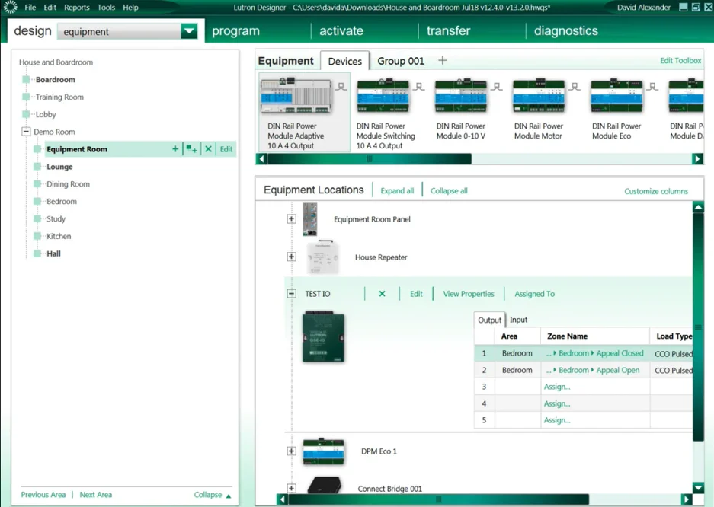Click Boardroom area square icon in tree
Viewport: 714px width, 507px height.
[x=27, y=80]
